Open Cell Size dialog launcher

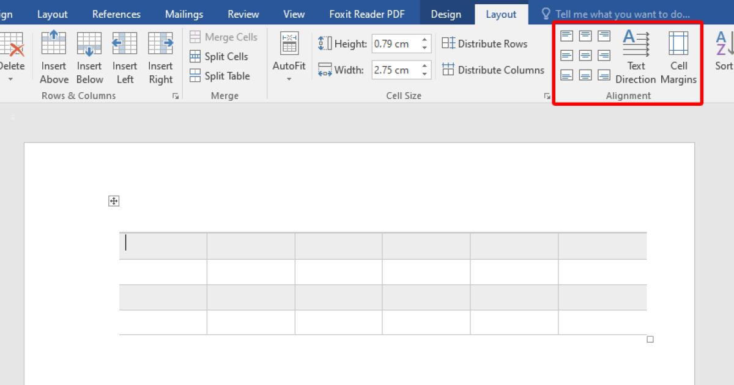[x=547, y=96]
